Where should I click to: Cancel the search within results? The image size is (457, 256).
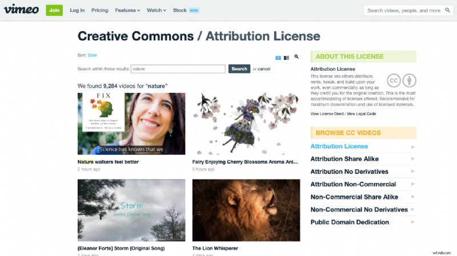tap(264, 69)
